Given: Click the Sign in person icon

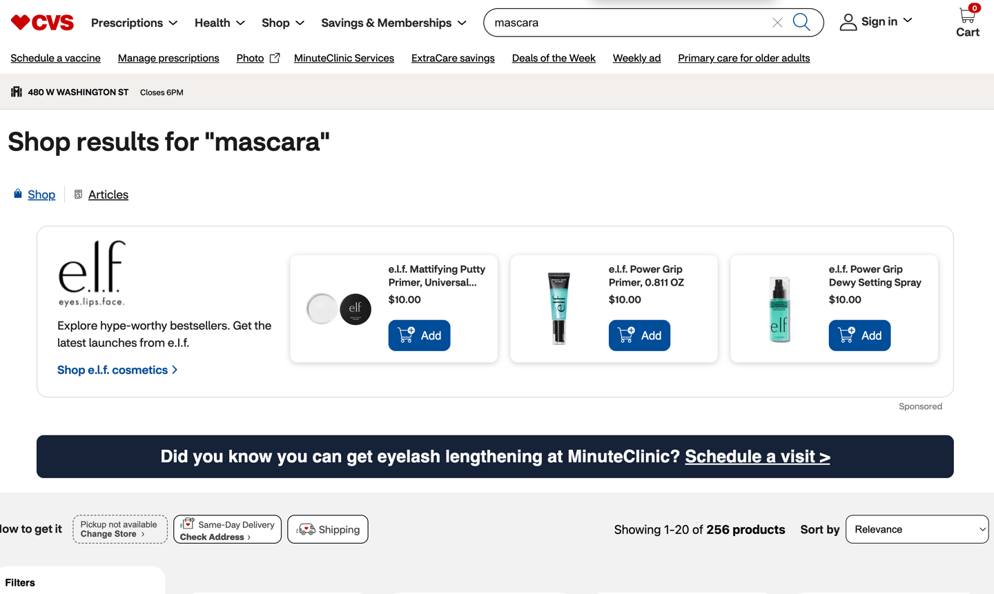Looking at the screenshot, I should click(848, 23).
